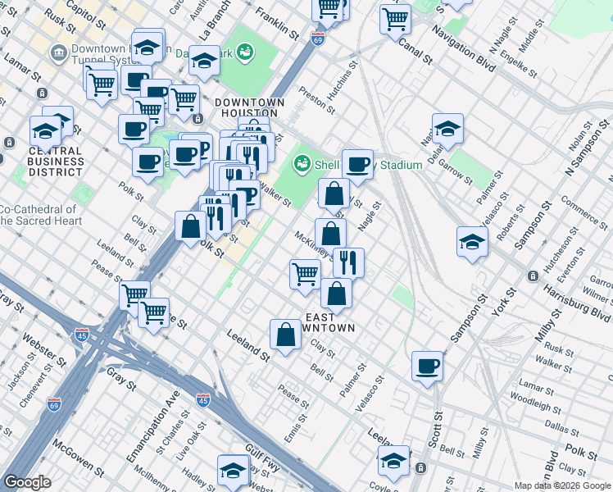Image resolution: width=613 pixels, height=492 pixels.
Task: Select the McGowen St street label
Action: pos(78,458)
